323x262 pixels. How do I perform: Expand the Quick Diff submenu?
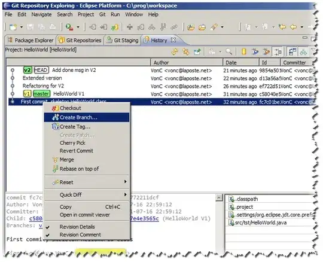87,194
